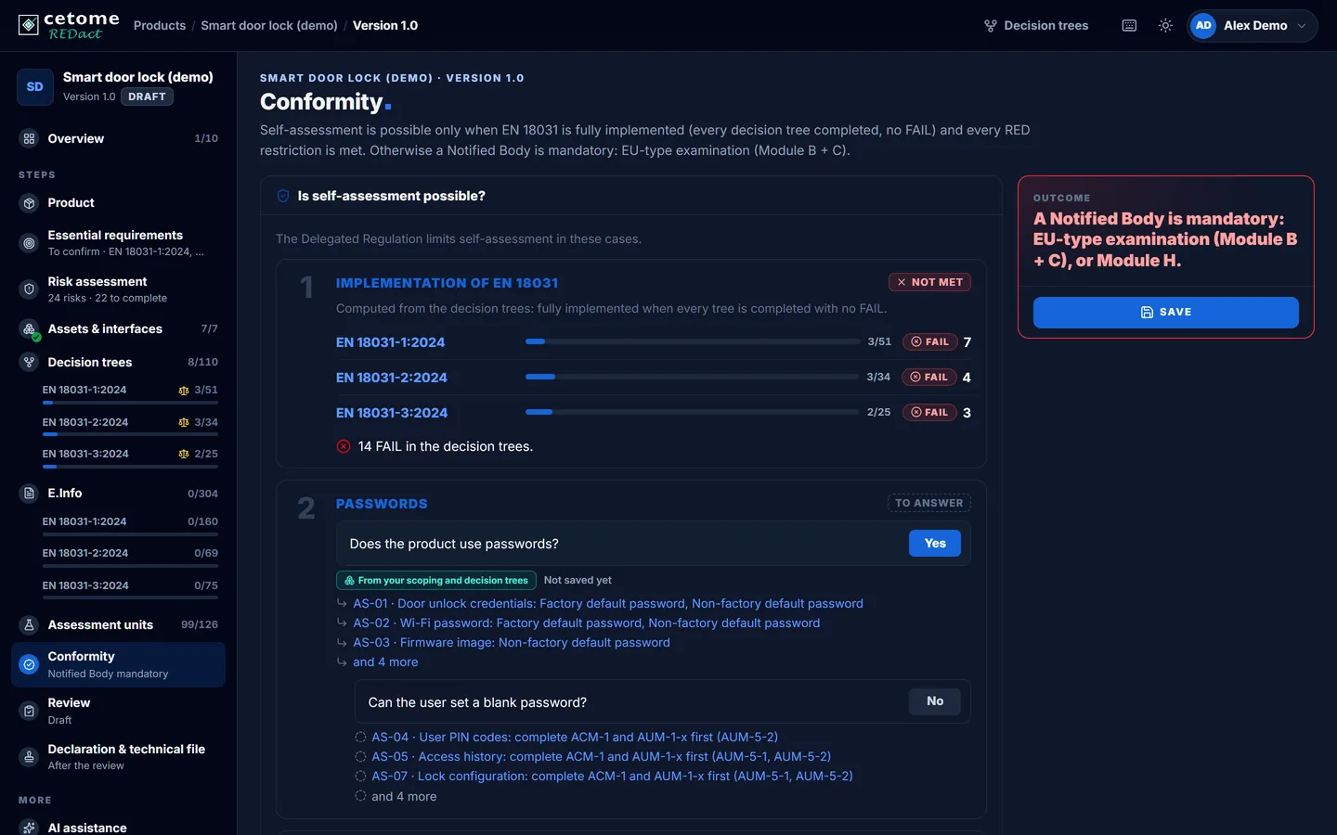Toggle No for blank password question
Screen dimensions: 1337x835
coord(935,701)
